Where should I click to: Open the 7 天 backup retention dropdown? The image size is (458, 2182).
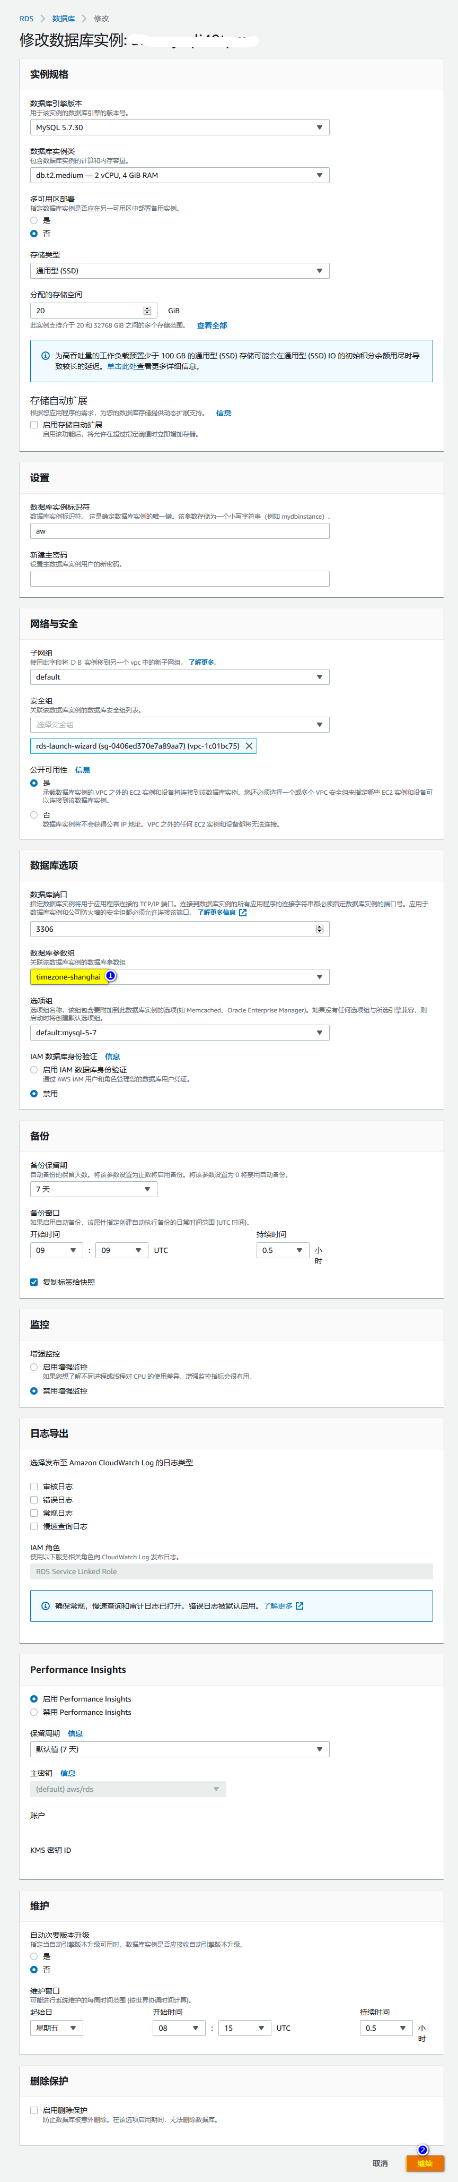pyautogui.click(x=94, y=1189)
